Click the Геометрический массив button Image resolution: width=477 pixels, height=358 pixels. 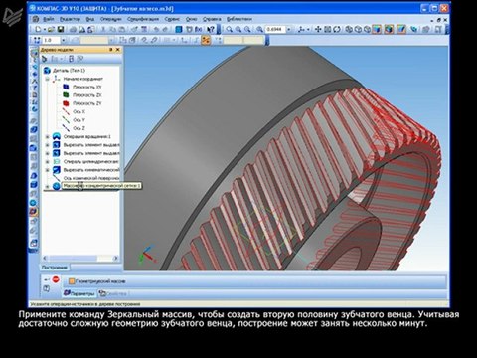point(97,281)
